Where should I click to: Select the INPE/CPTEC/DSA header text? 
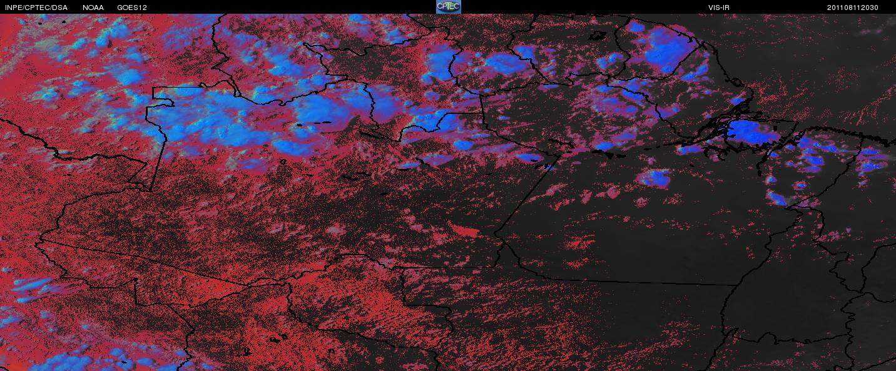tap(36, 8)
